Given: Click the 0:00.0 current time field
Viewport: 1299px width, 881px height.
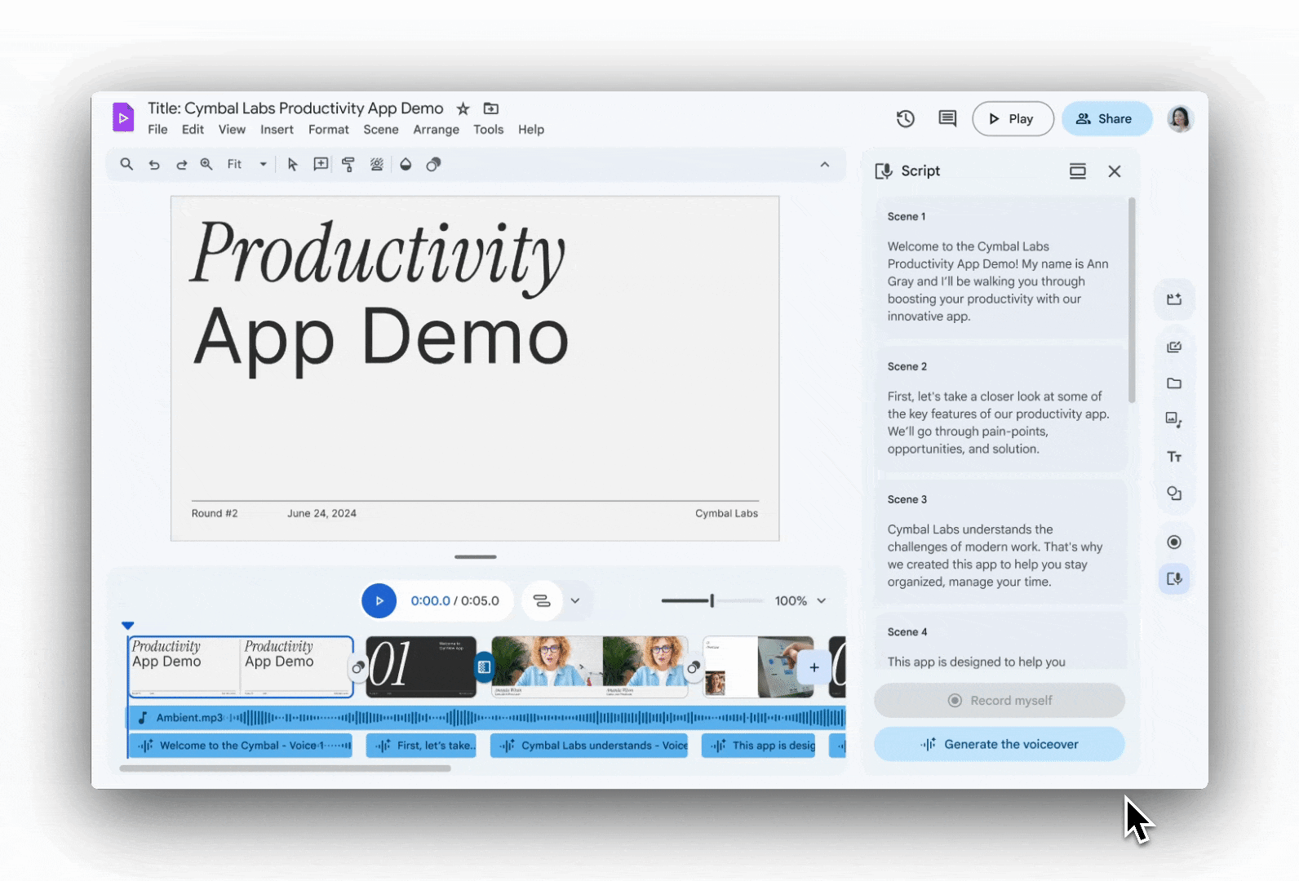Looking at the screenshot, I should pos(430,600).
